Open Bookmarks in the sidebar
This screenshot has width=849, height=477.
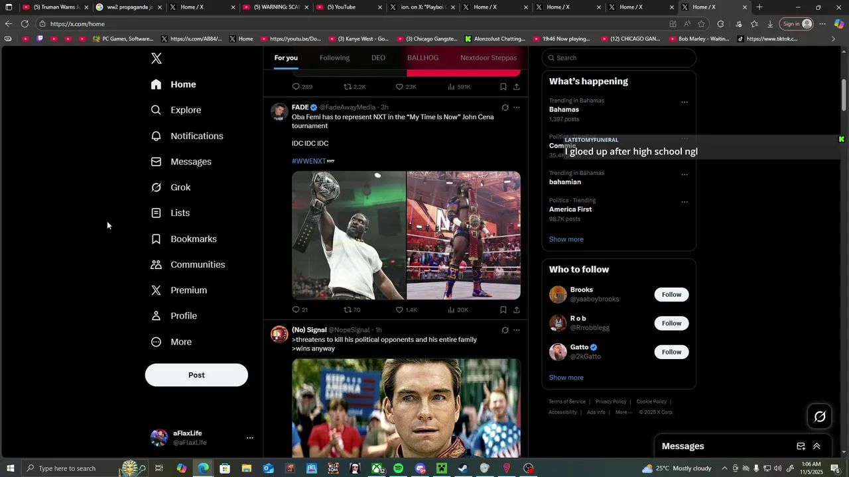coord(184,239)
